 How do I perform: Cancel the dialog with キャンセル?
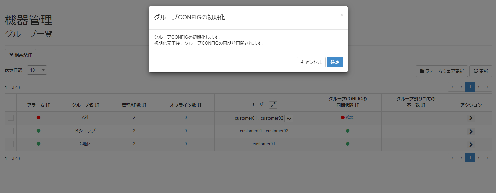pos(311,62)
